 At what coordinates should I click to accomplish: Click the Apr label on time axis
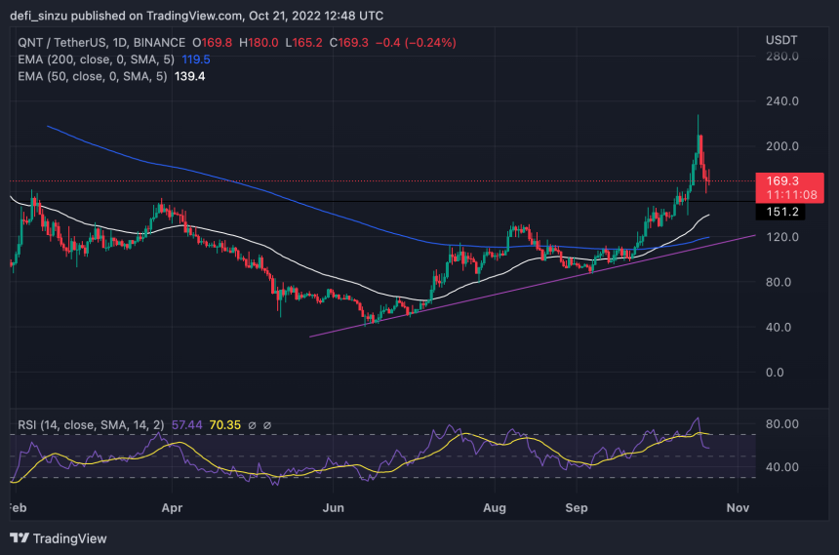[x=172, y=508]
